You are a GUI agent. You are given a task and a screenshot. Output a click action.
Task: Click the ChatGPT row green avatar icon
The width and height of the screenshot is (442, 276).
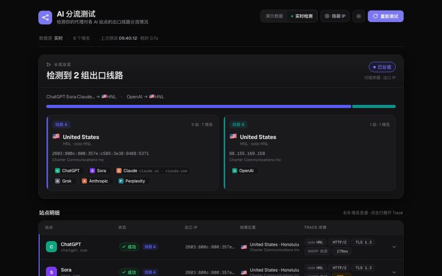(x=51, y=247)
